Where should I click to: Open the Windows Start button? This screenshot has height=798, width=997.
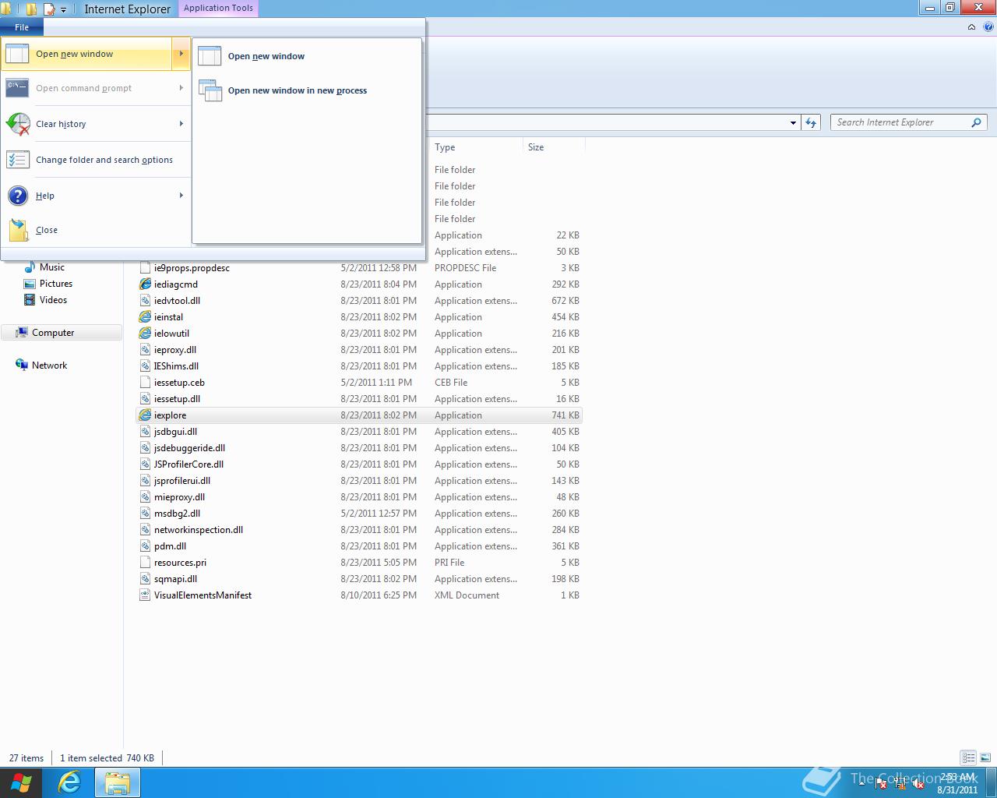pyautogui.click(x=21, y=782)
